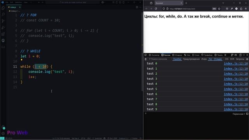Click the lightbulb quick-fix icon on line 10
This screenshot has height=140, width=249.
(x=21, y=60)
